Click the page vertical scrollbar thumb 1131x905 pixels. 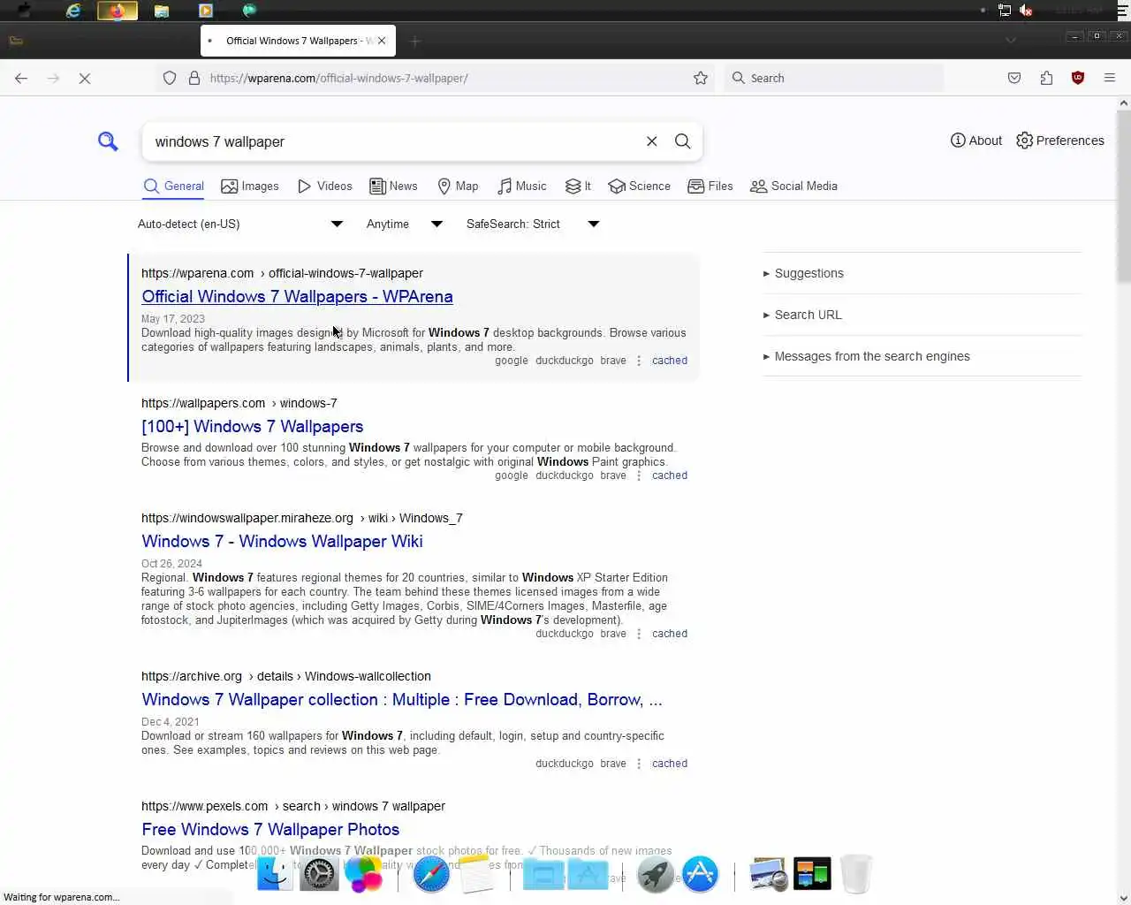click(x=1123, y=194)
